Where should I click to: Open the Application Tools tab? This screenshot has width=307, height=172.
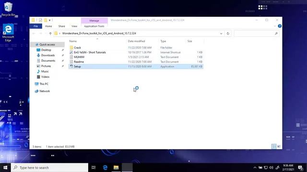pyautogui.click(x=94, y=26)
